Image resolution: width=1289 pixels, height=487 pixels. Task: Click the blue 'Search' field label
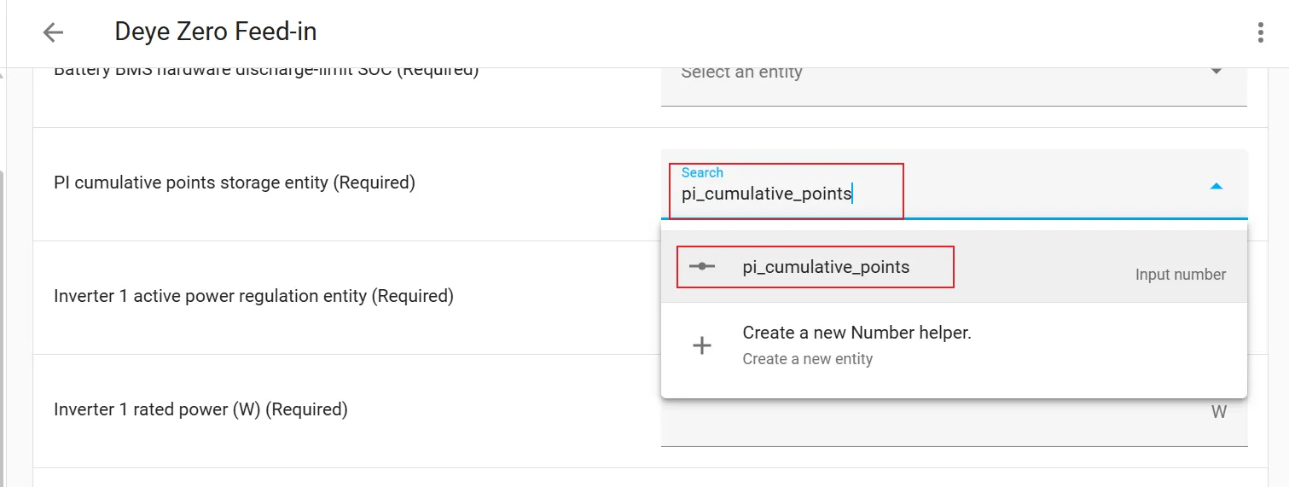pos(702,172)
